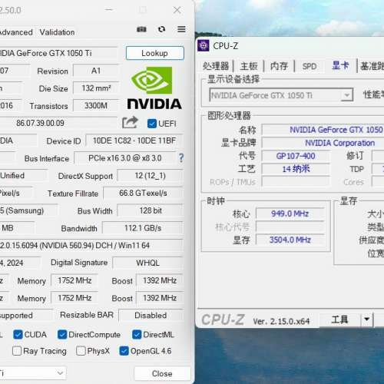Click the 14 纳米 process value
This screenshot has width=384, height=384.
click(x=296, y=169)
